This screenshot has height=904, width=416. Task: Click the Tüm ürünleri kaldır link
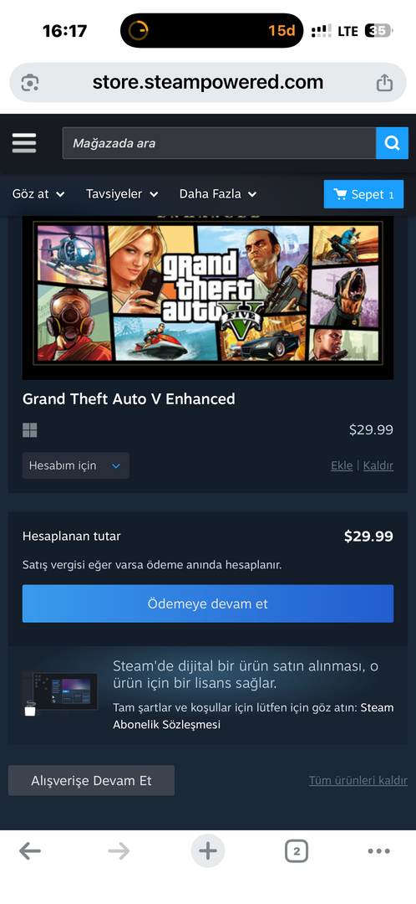[358, 781]
